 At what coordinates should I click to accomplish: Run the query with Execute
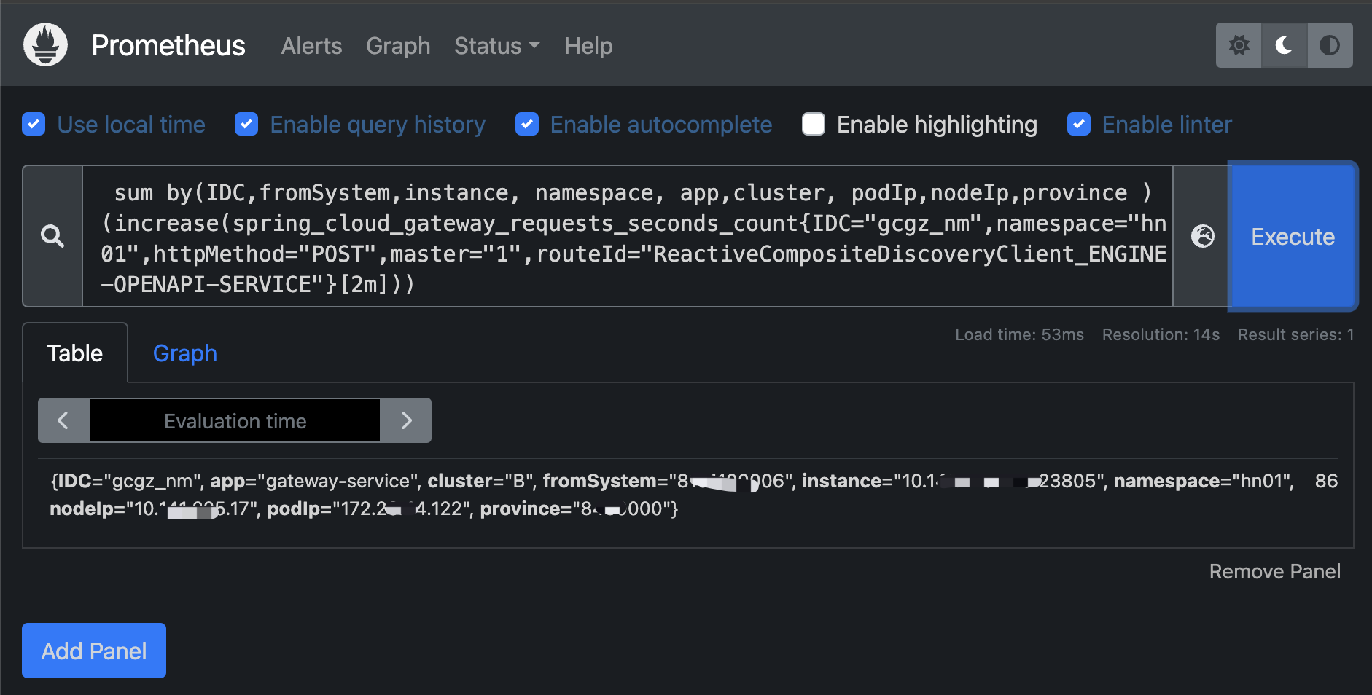point(1293,236)
